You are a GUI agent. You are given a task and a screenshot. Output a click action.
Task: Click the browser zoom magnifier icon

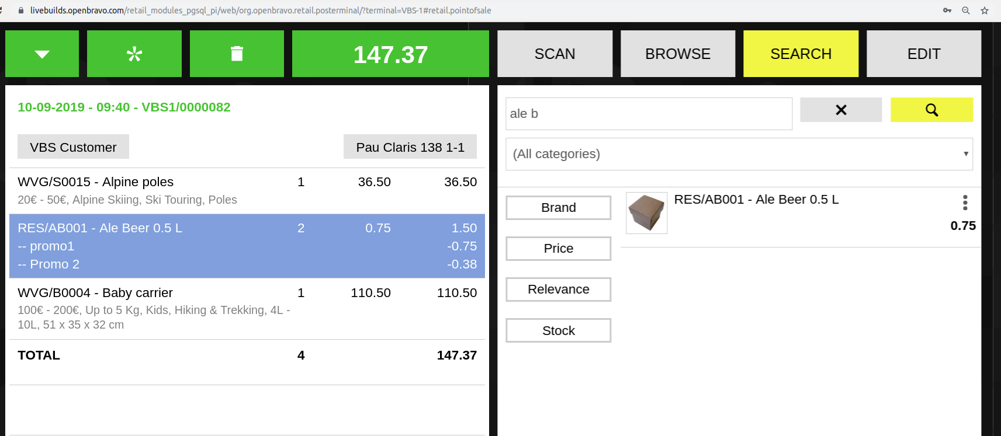(x=966, y=11)
